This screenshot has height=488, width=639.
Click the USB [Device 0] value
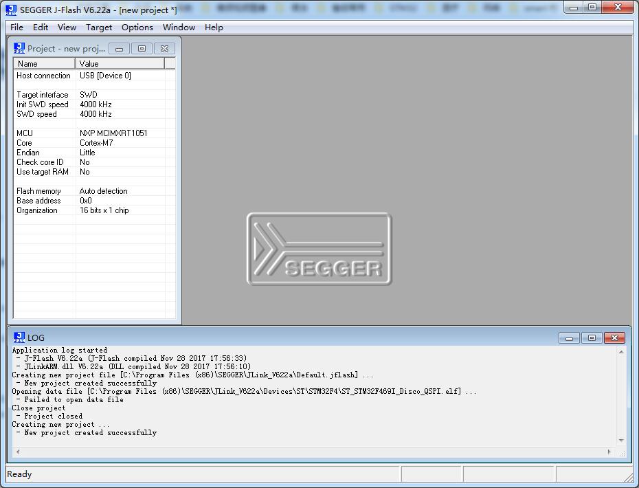(x=105, y=76)
